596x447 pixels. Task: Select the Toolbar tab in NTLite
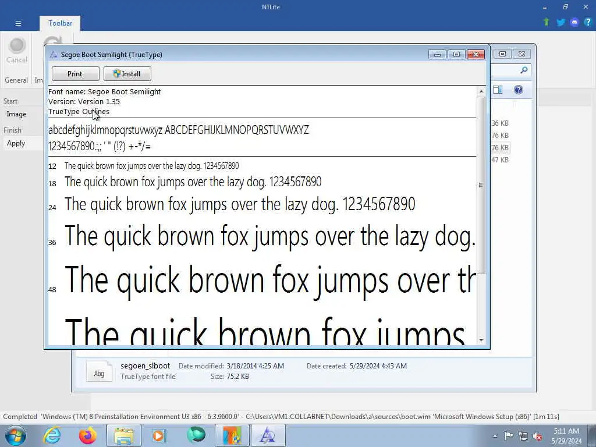pyautogui.click(x=60, y=23)
